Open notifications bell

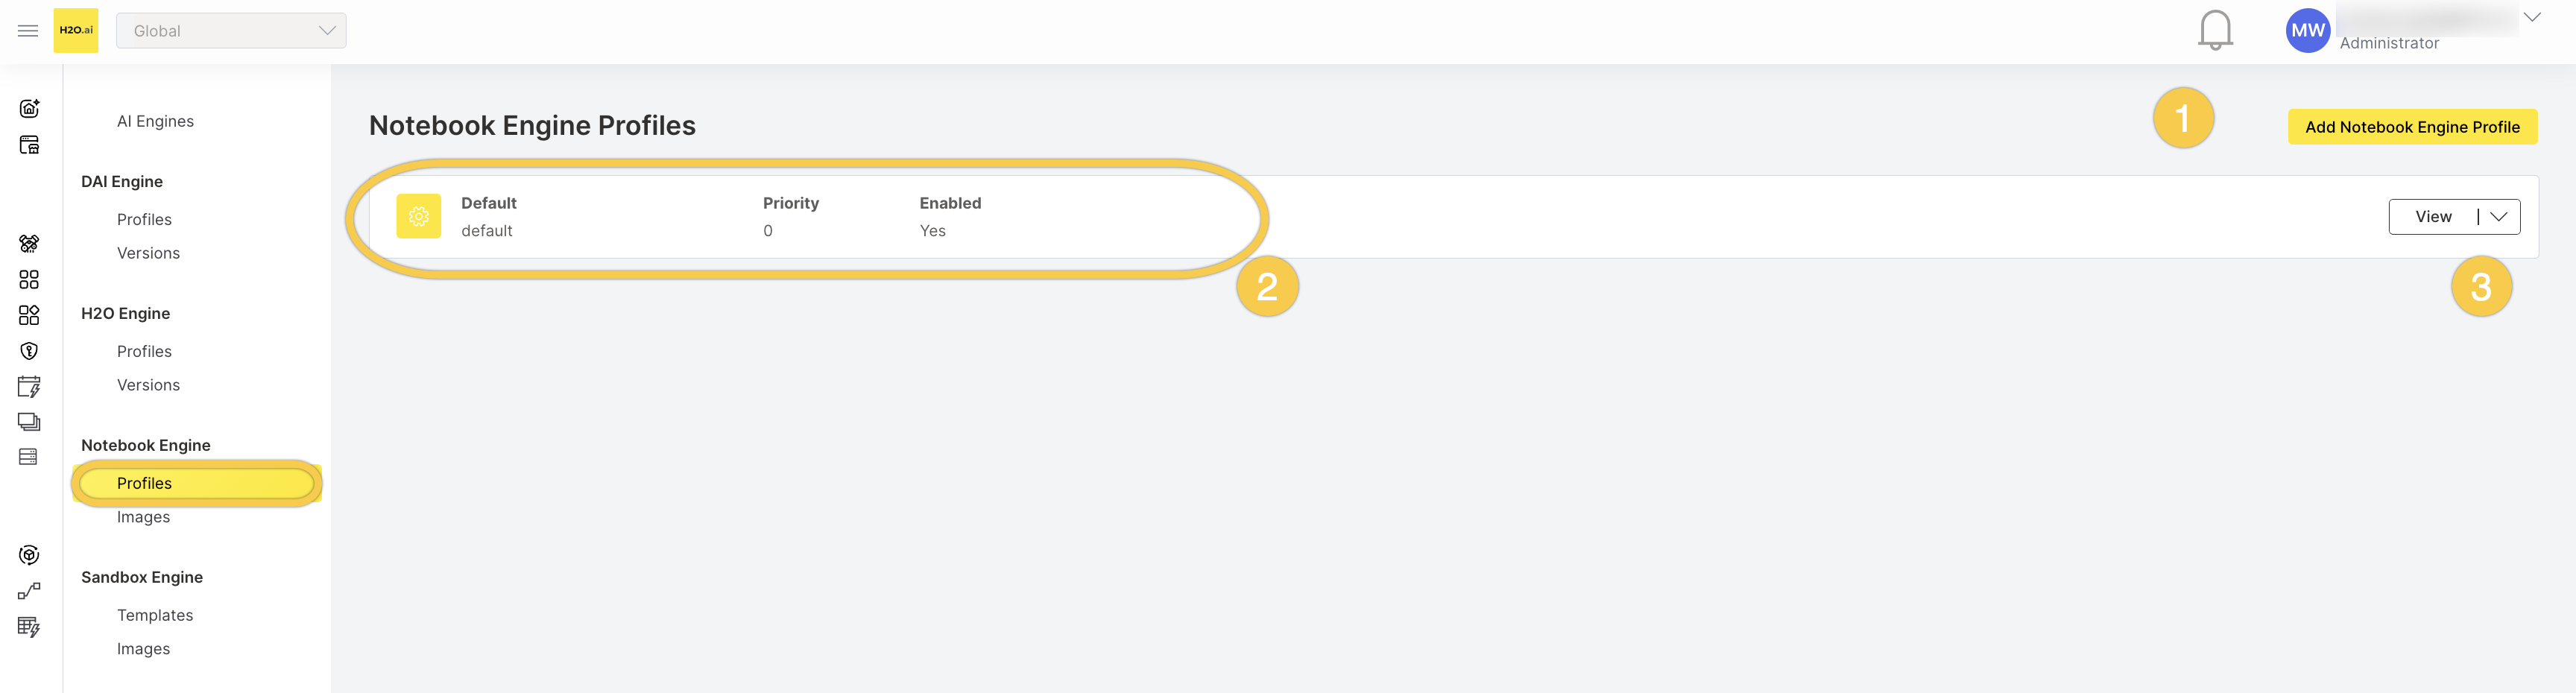coord(2215,30)
